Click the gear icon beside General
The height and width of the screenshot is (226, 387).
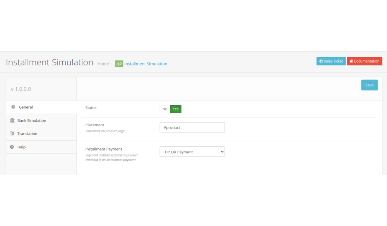point(13,107)
